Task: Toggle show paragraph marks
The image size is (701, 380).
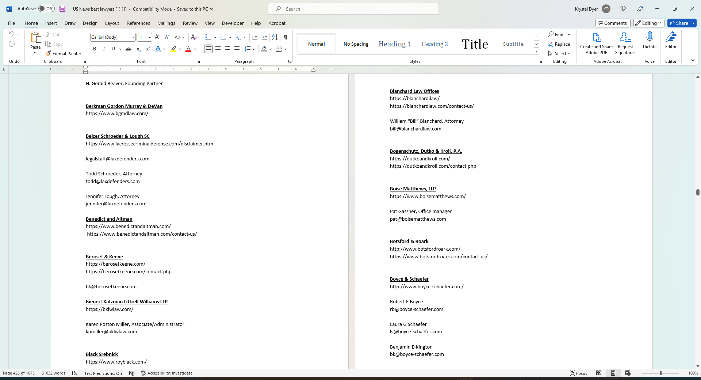Action: [286, 37]
